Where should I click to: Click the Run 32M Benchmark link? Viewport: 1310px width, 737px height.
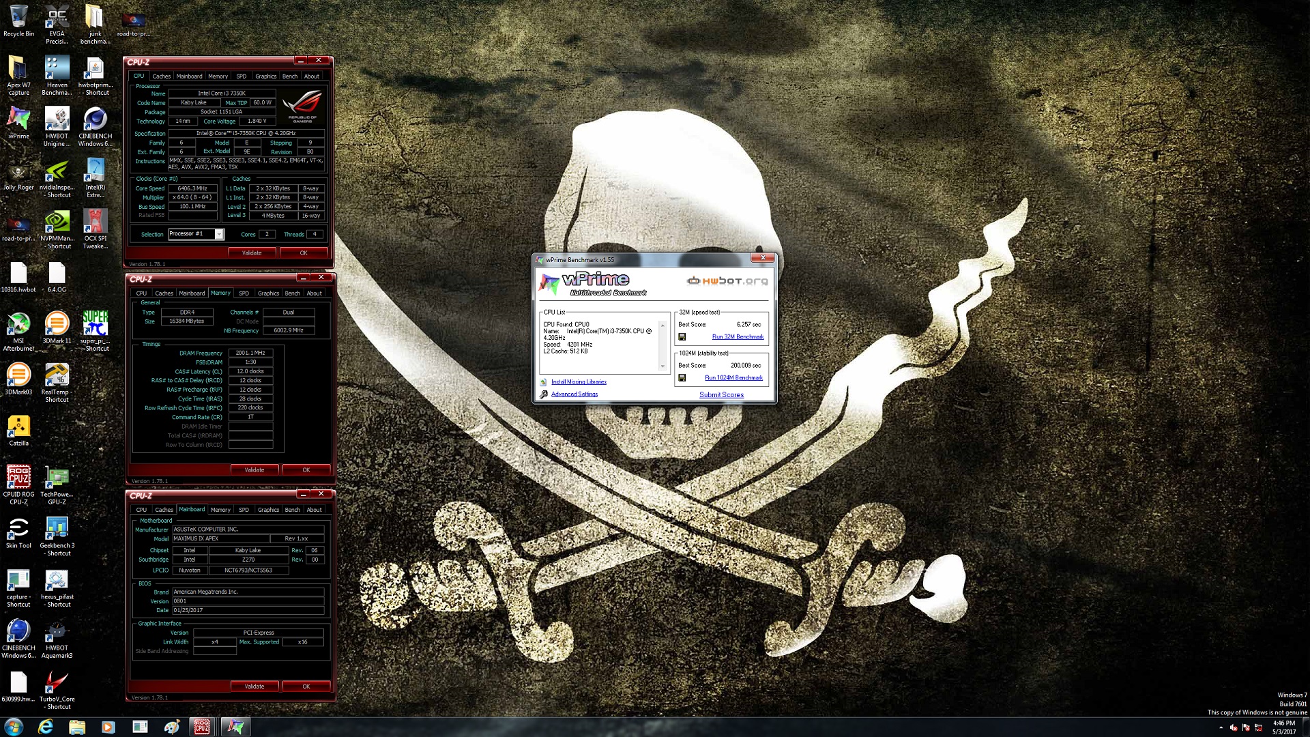coord(738,337)
